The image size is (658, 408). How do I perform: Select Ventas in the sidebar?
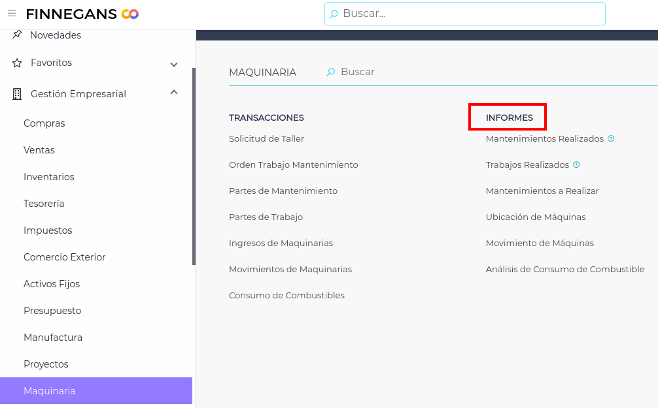[x=39, y=150]
